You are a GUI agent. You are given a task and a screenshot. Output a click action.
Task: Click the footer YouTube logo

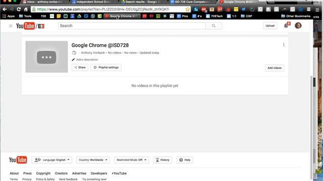point(18,160)
